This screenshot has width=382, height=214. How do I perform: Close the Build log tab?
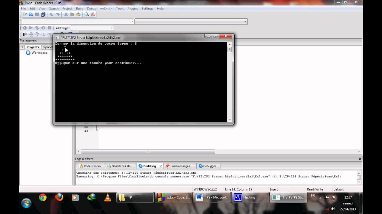161,166
